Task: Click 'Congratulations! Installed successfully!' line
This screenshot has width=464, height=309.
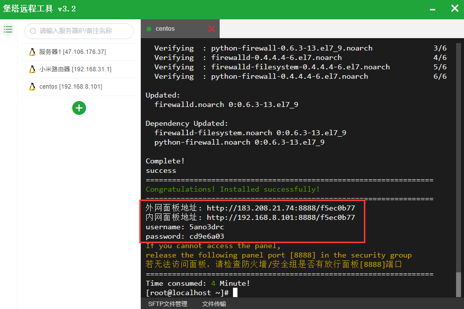Action: click(232, 189)
